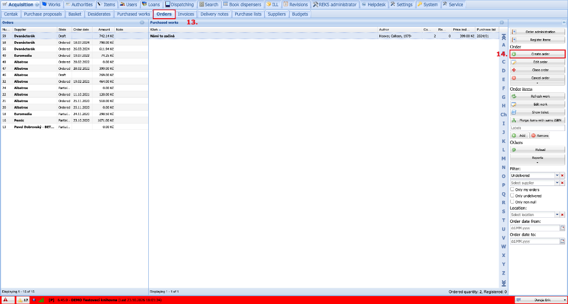
Task: Collapse the right side panel with the arrows icon
Action: pyautogui.click(x=564, y=22)
